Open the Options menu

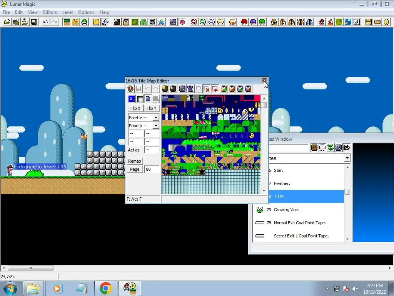86,12
